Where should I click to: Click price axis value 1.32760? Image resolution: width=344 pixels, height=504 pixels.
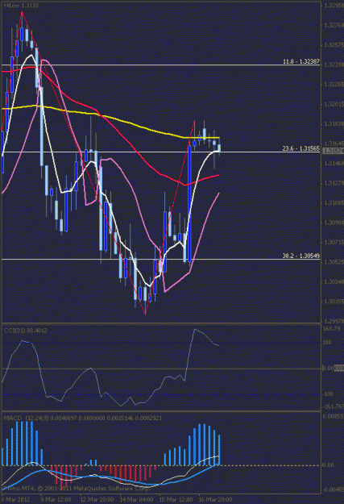tap(334, 25)
